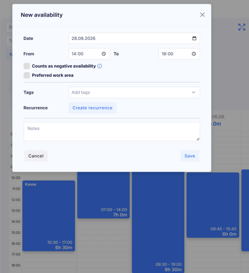
Task: Open the Tags dropdown chevron
Action: coord(194,92)
